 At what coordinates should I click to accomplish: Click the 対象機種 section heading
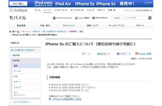(x=55, y=77)
